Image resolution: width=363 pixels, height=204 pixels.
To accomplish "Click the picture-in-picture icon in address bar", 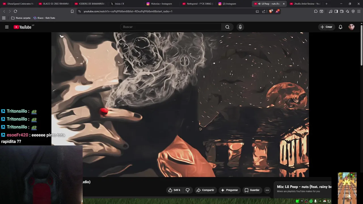I will point(257,11).
